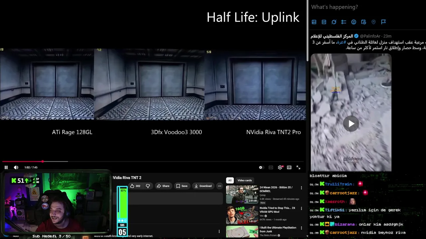
Task: Switch to theater mode view
Action: pyautogui.click(x=289, y=168)
